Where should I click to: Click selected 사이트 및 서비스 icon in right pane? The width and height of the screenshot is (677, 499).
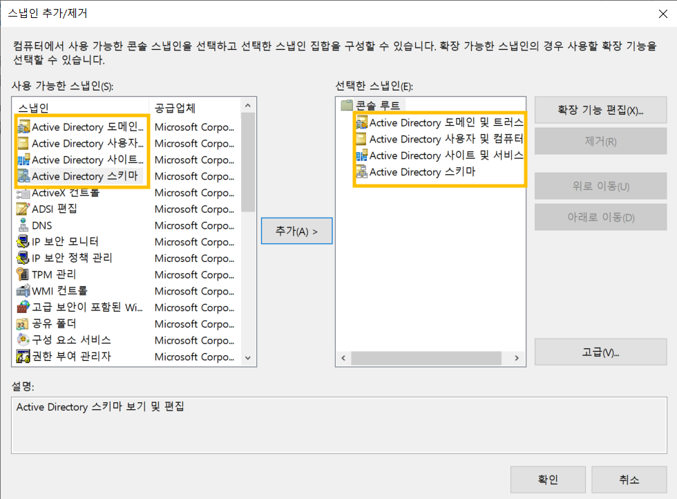[361, 156]
